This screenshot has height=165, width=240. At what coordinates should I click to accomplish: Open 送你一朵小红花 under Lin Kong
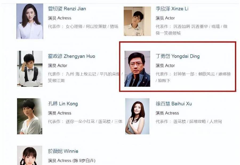pyautogui.click(x=80, y=121)
